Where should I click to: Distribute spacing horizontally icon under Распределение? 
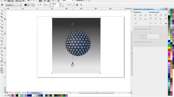coord(166,15)
